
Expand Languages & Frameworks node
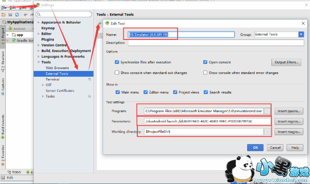click(39, 57)
